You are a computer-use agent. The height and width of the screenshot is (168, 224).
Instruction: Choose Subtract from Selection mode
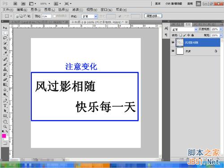[x=25, y=16]
